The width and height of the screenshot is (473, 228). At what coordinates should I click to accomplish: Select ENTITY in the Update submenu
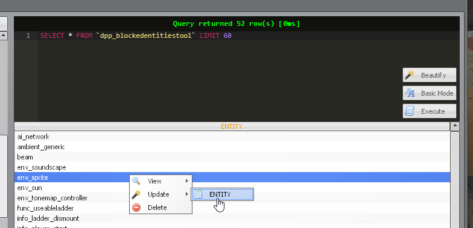click(x=222, y=194)
